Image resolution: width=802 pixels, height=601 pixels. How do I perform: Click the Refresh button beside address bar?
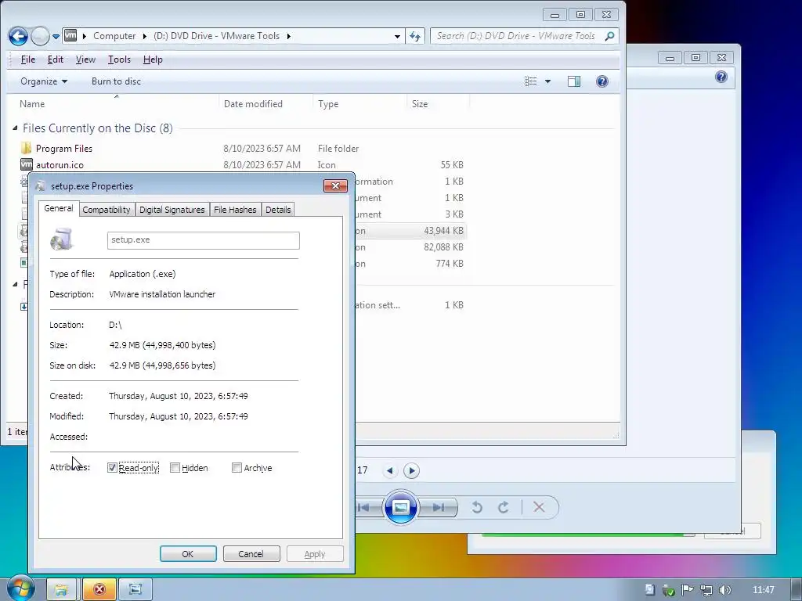[x=415, y=36]
